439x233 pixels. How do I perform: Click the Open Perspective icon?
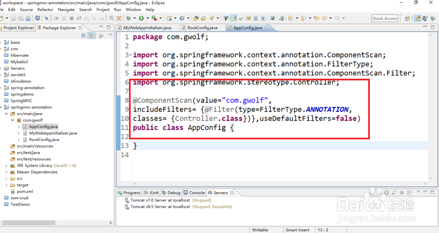[x=407, y=18]
